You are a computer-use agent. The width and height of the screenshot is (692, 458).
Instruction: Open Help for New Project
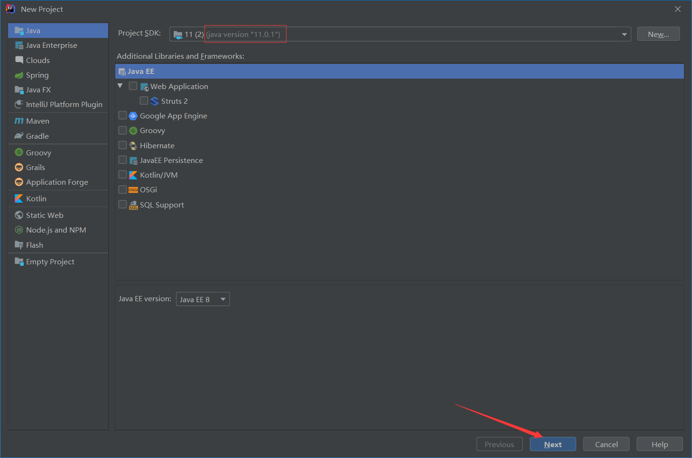coord(660,444)
